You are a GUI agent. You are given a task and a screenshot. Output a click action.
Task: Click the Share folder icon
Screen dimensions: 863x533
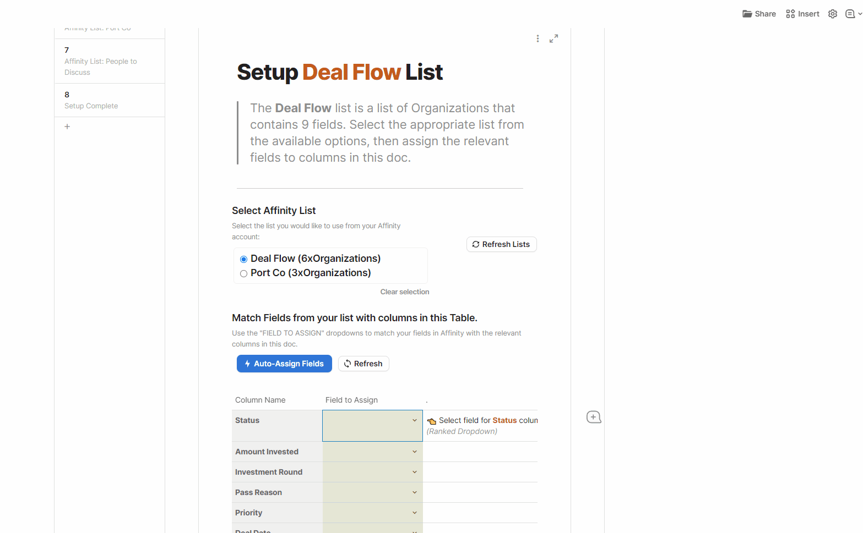click(747, 14)
